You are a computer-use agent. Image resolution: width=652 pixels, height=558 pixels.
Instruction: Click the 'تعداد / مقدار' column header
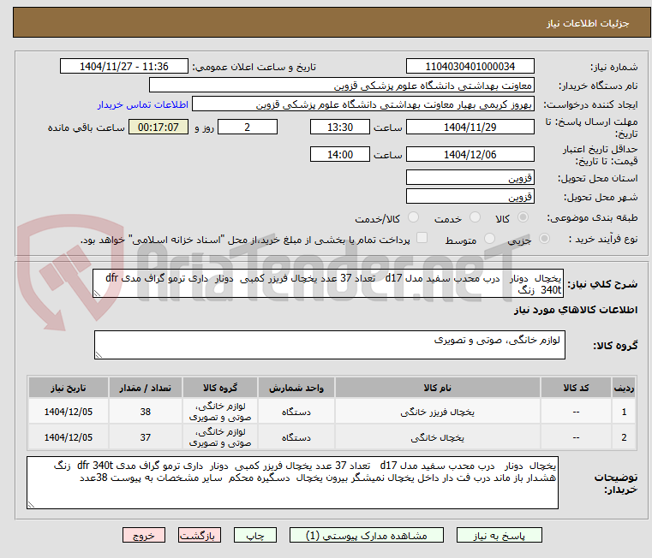coord(145,388)
